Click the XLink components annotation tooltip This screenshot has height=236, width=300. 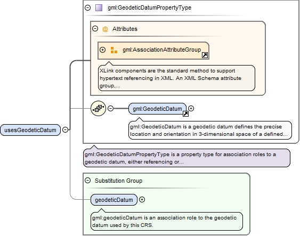(x=176, y=78)
